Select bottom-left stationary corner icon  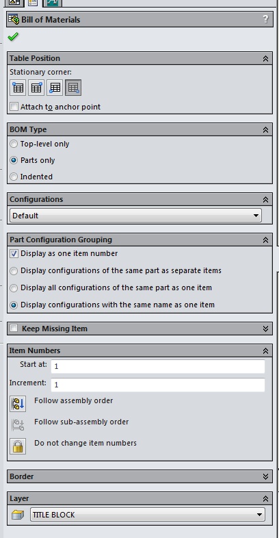coord(55,88)
